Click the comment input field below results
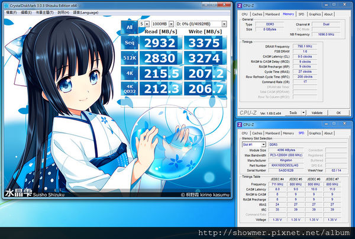Image resolution: width=355 pixels, height=239 pixels. click(x=173, y=102)
